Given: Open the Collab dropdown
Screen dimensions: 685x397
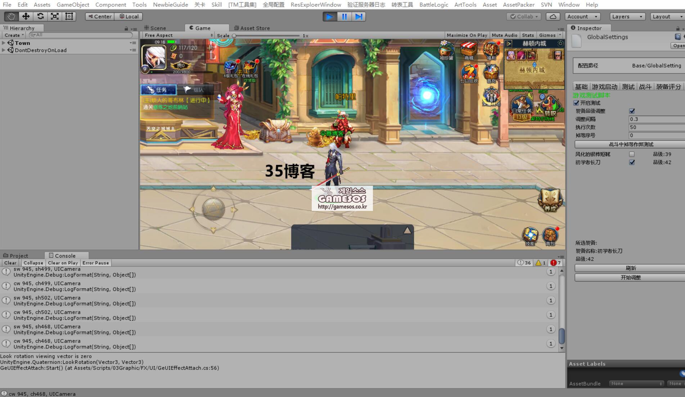Looking at the screenshot, I should [x=523, y=17].
